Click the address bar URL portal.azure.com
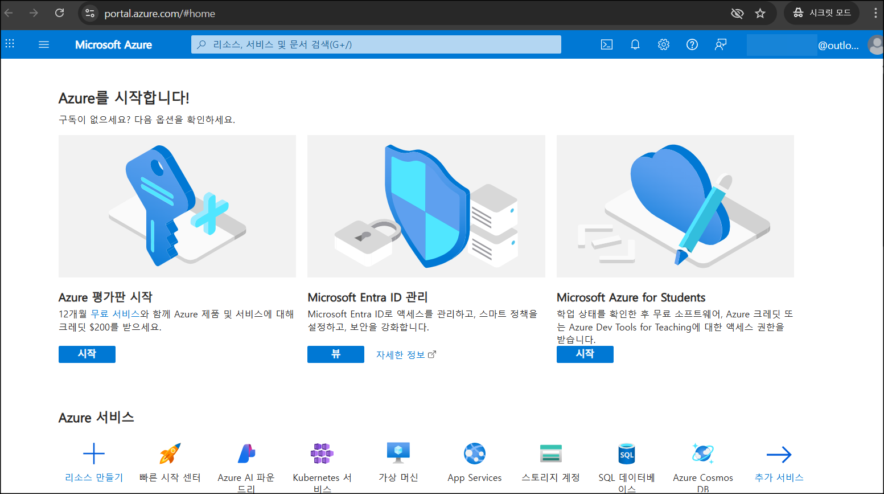The width and height of the screenshot is (884, 494). 160,14
